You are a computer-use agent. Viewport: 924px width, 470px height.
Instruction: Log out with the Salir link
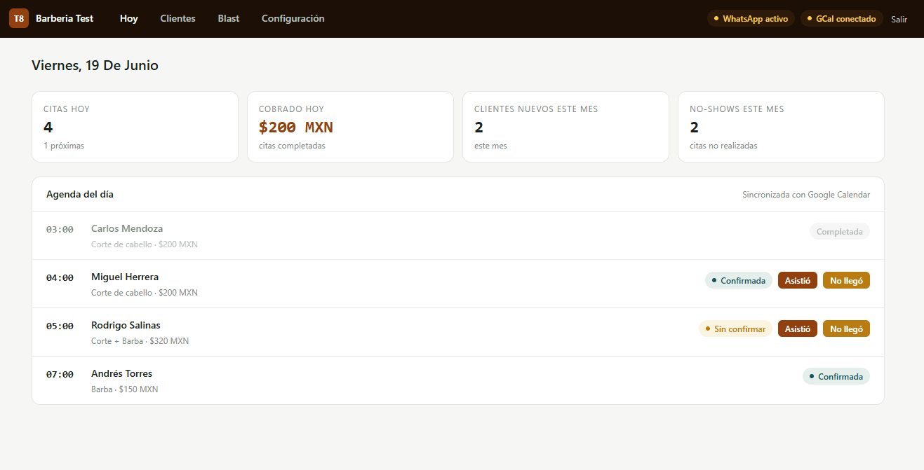click(899, 20)
